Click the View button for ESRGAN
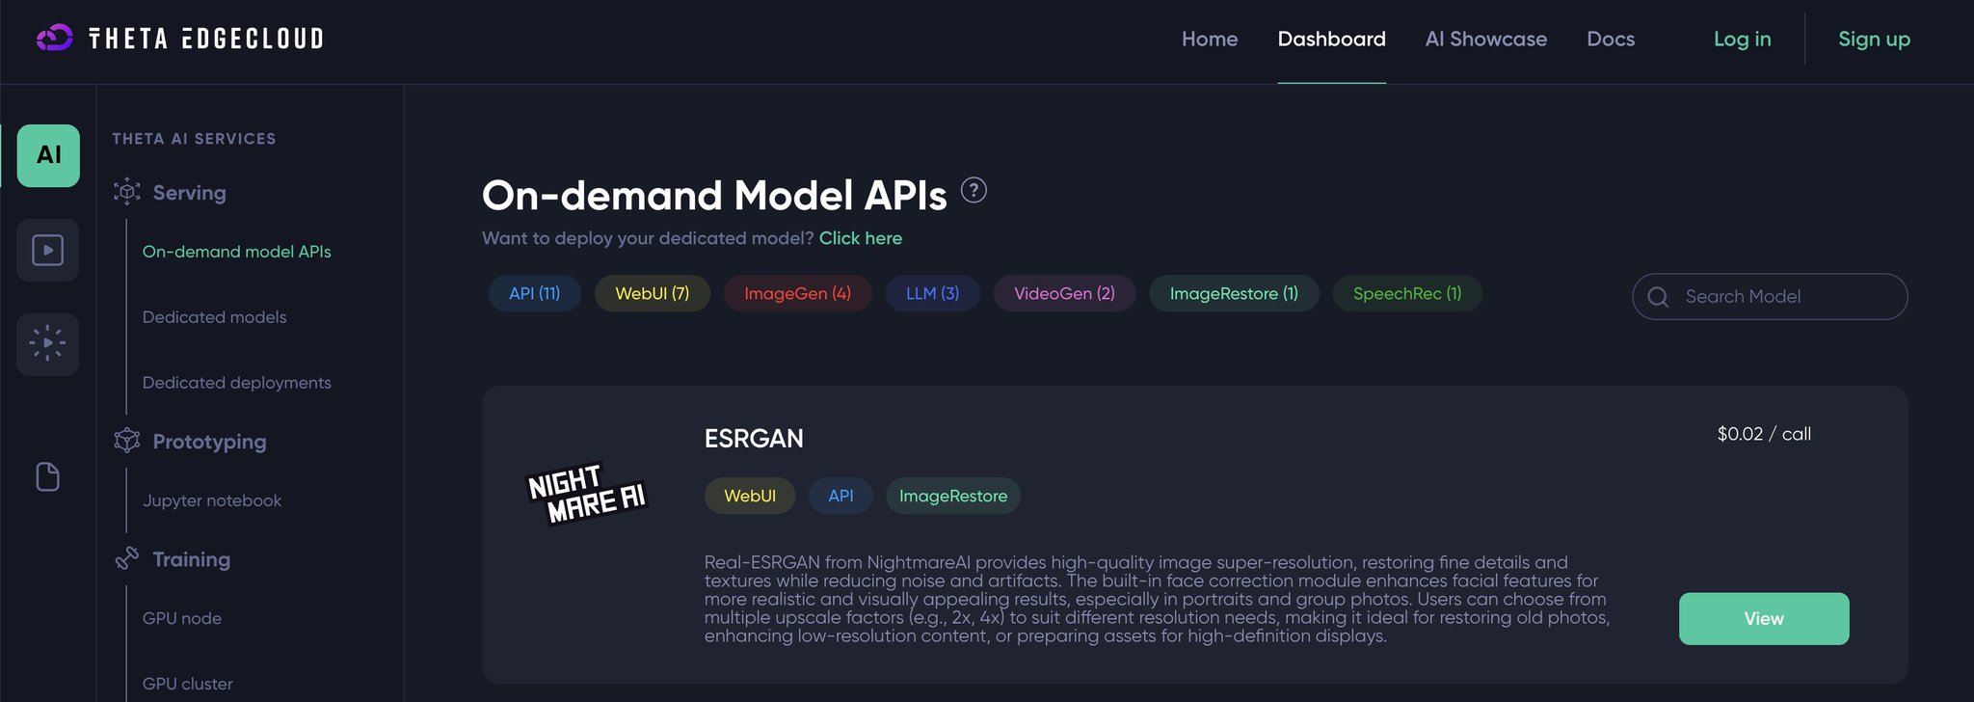This screenshot has width=1974, height=702. coord(1763,618)
